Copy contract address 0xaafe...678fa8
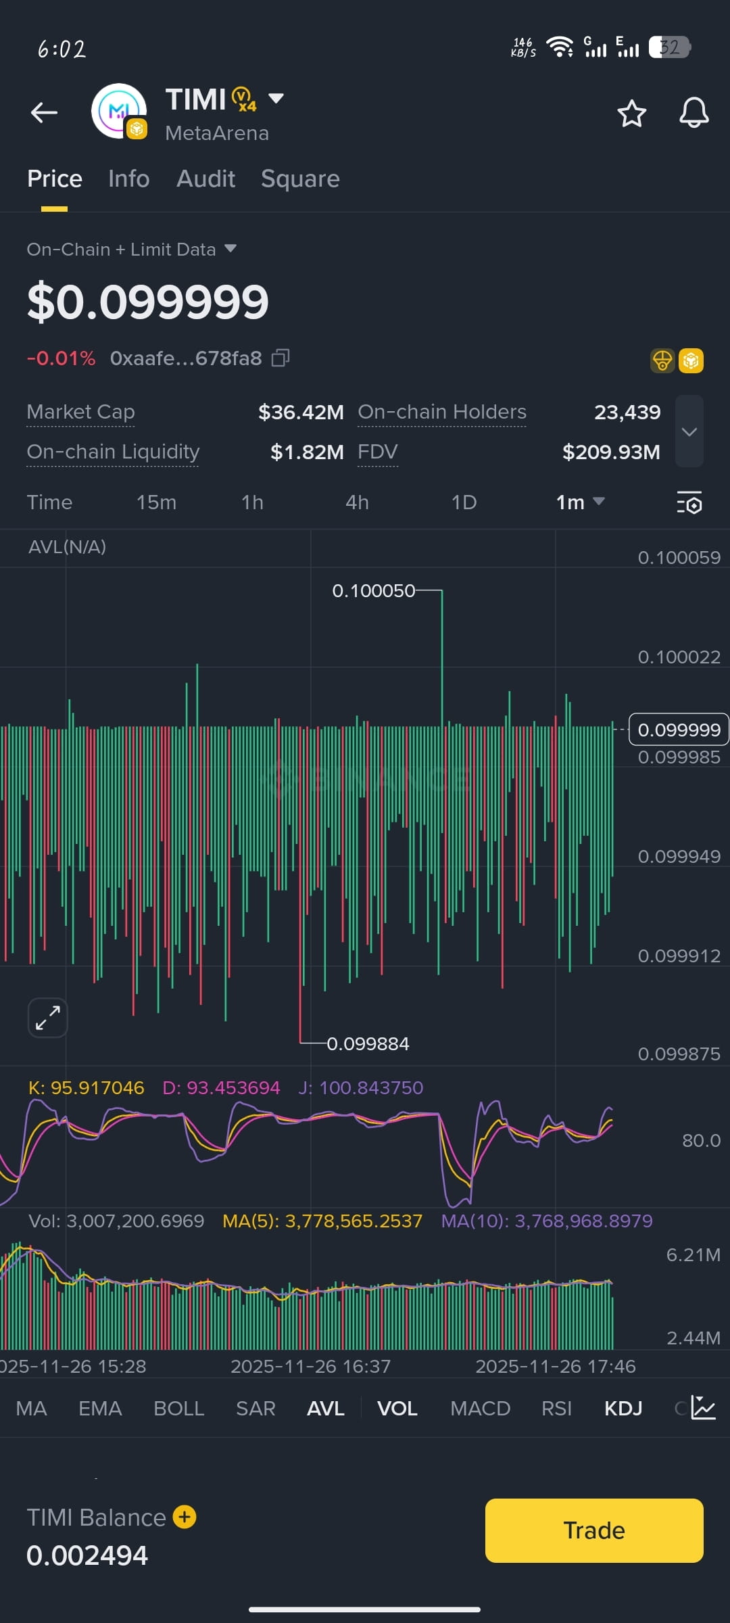730x1623 pixels. (x=281, y=358)
